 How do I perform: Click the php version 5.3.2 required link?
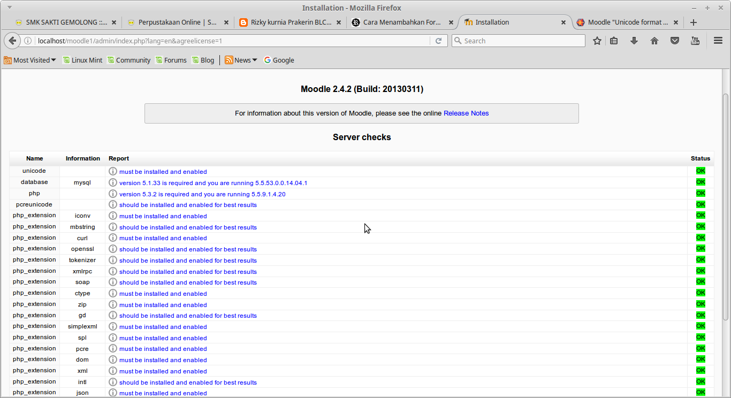click(202, 194)
